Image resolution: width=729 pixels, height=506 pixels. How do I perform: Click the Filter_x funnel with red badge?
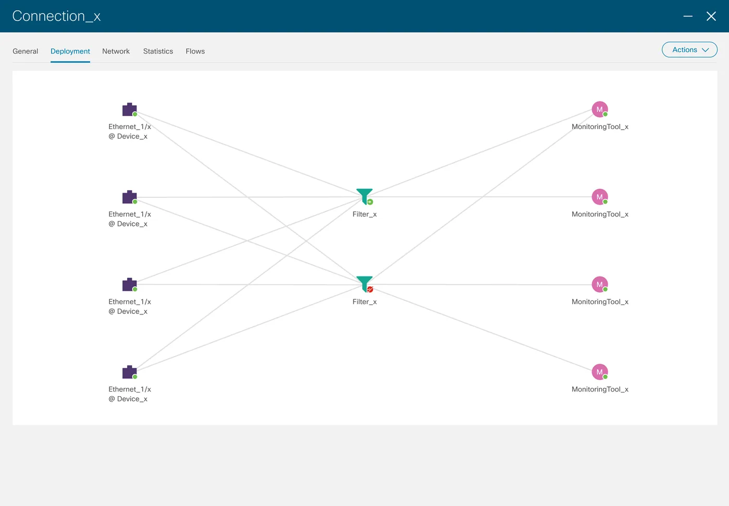(364, 284)
